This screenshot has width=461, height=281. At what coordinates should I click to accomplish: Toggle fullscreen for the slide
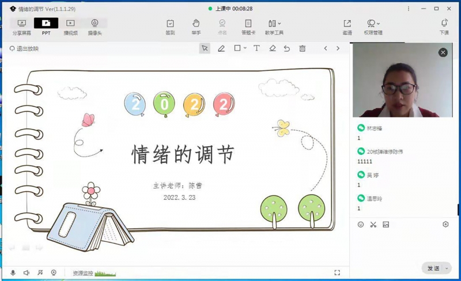click(x=337, y=273)
